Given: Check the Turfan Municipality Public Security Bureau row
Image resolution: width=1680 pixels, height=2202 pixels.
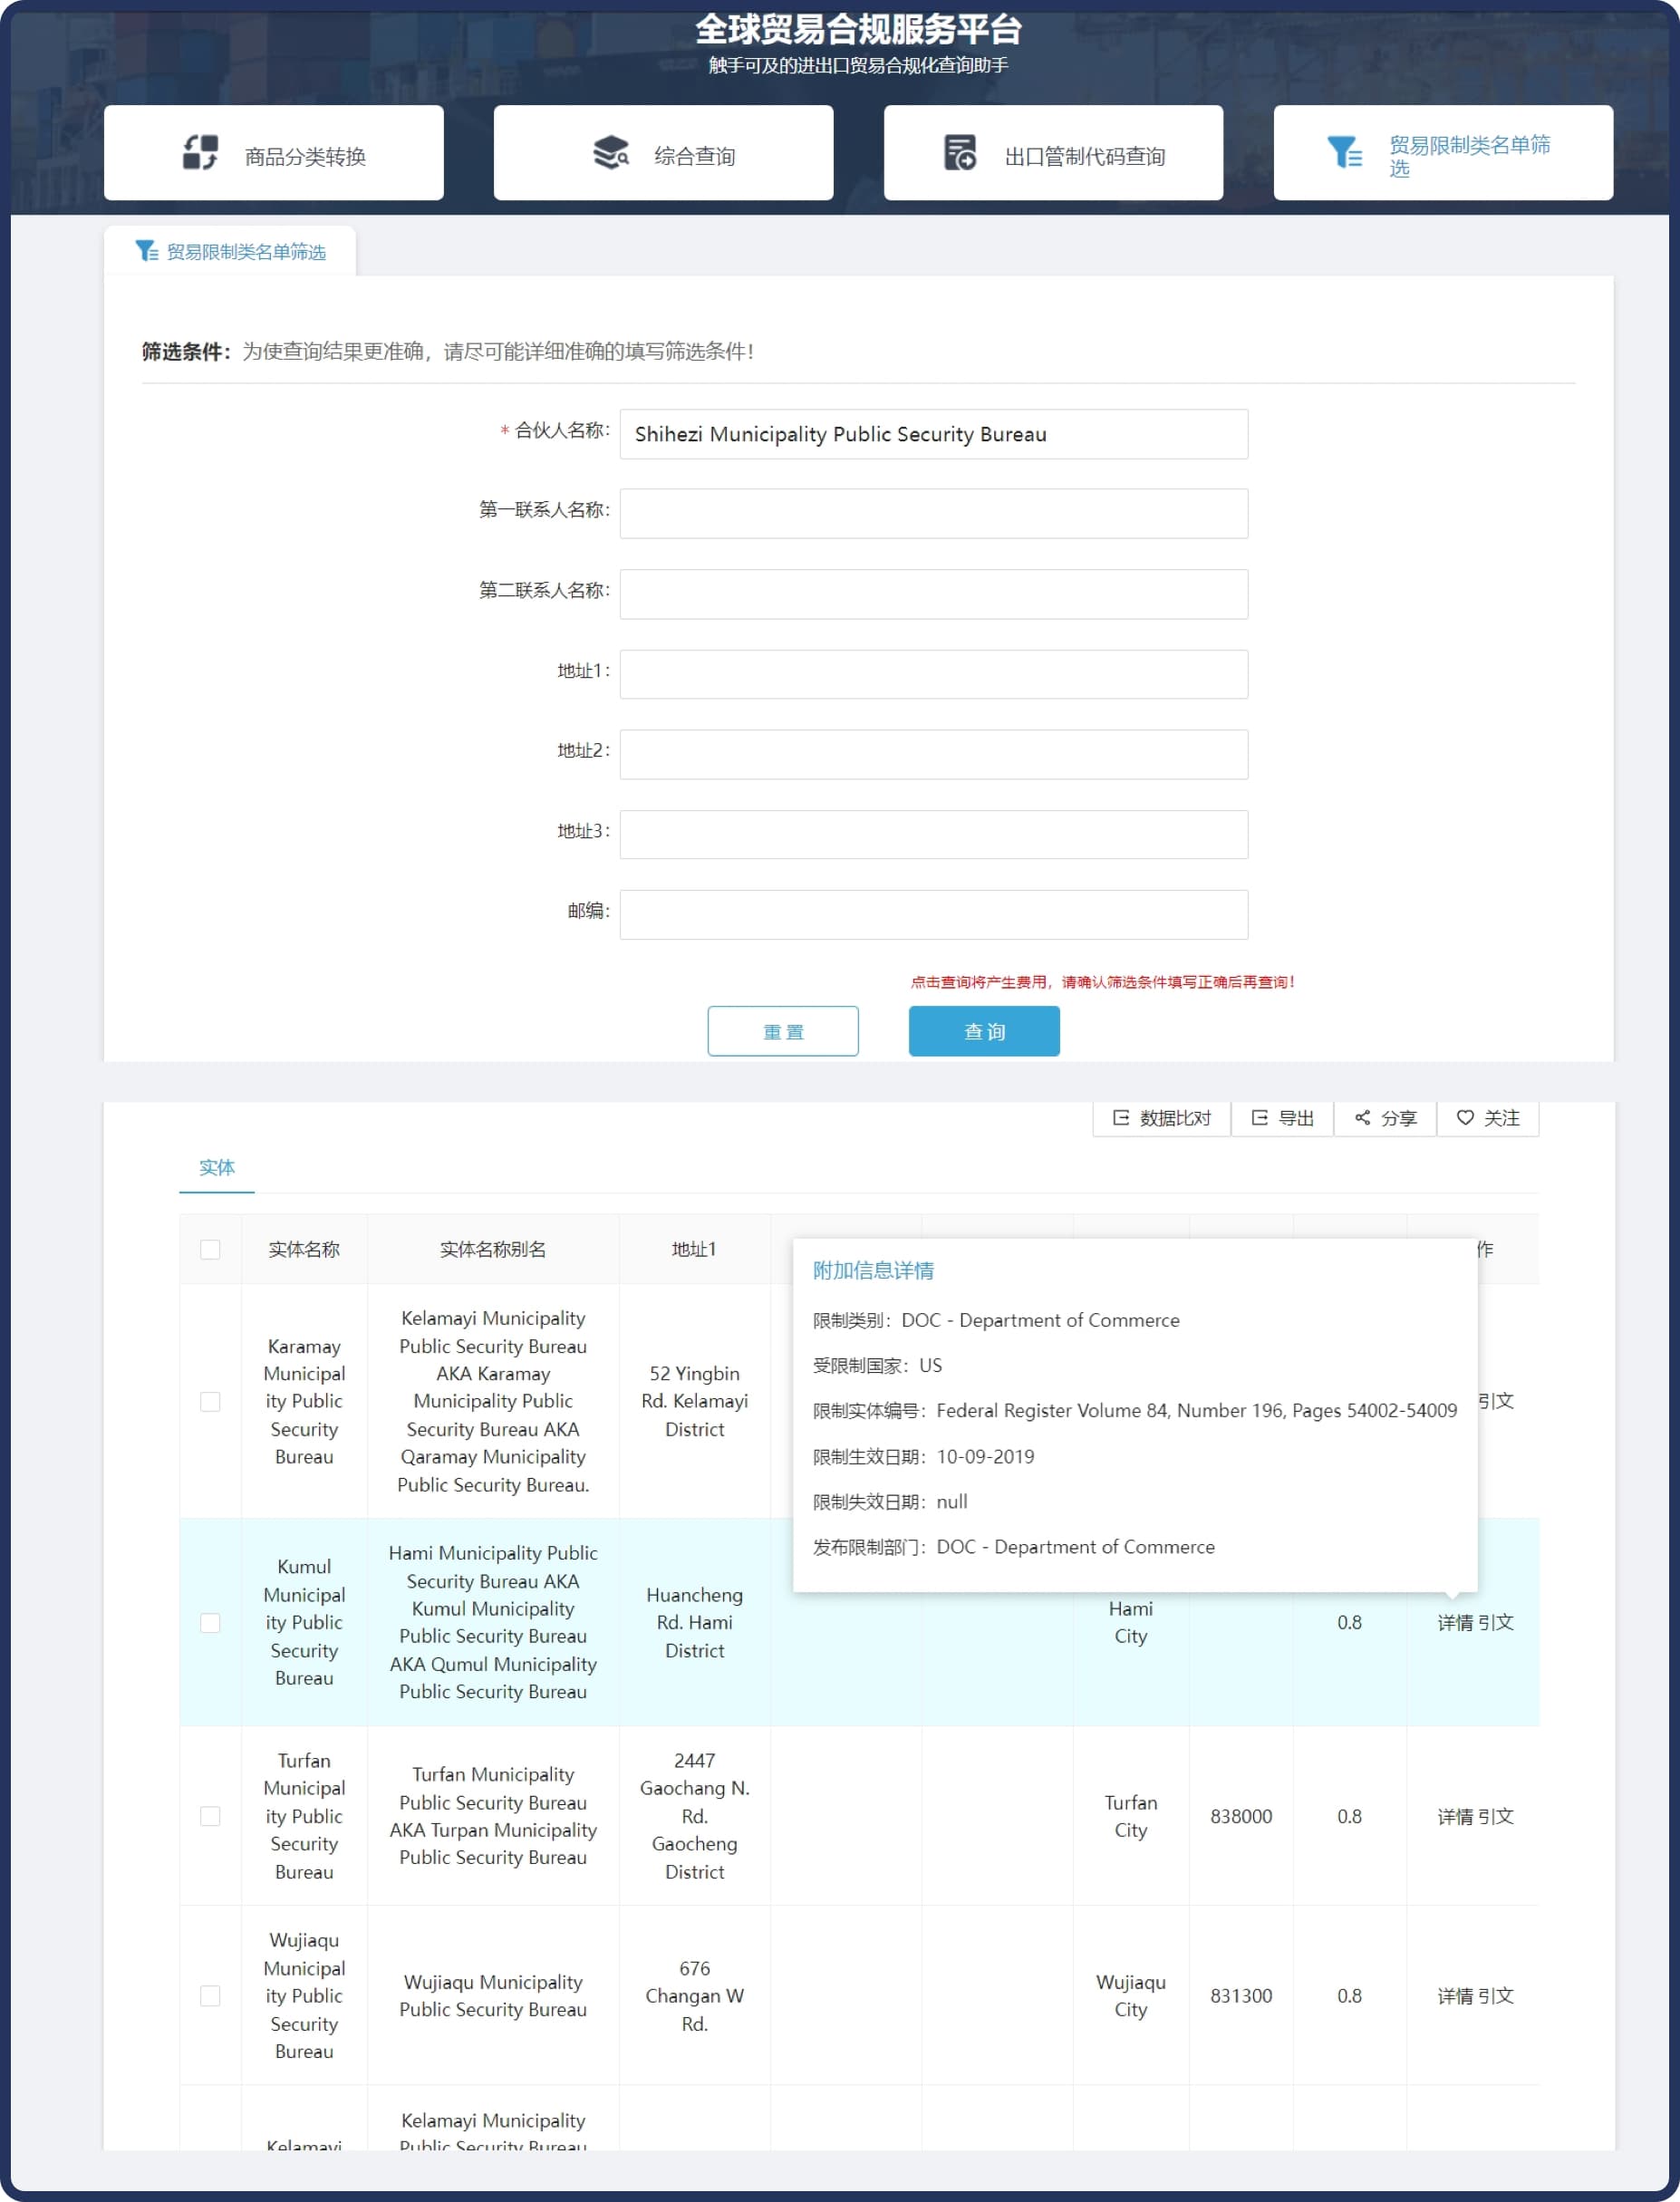Looking at the screenshot, I should (x=210, y=1816).
